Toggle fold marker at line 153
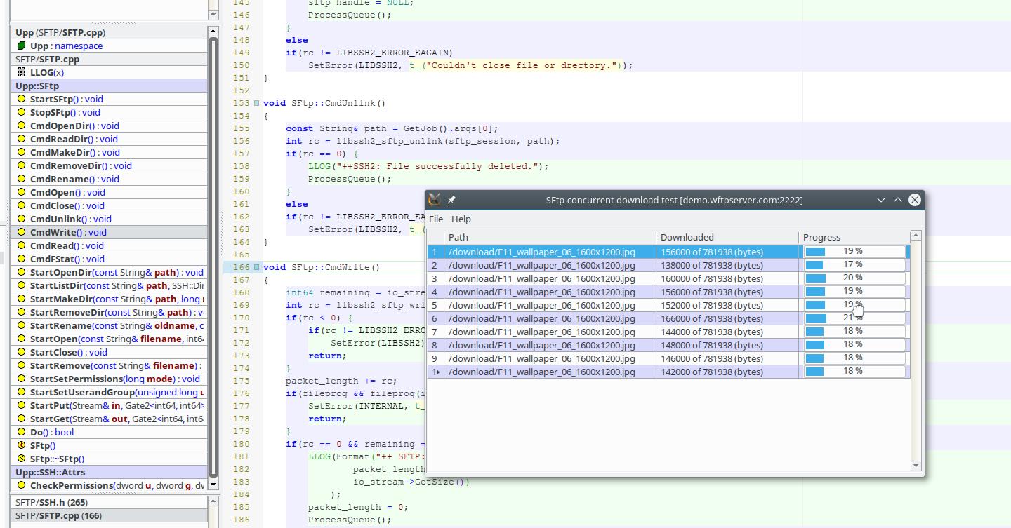1011x528 pixels. [257, 103]
